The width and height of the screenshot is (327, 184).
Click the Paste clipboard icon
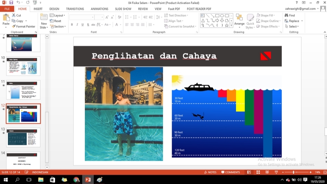[6, 18]
